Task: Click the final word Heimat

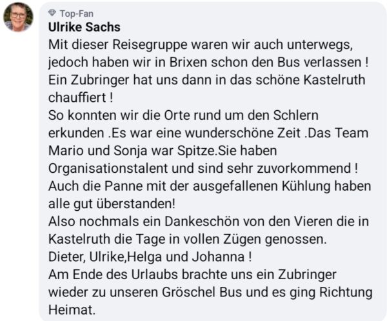Action: click(x=71, y=308)
